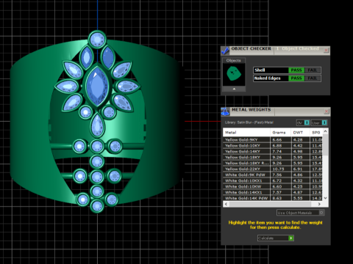Expand the Objects list arrow
This screenshot has height=264, width=353.
tap(234, 89)
